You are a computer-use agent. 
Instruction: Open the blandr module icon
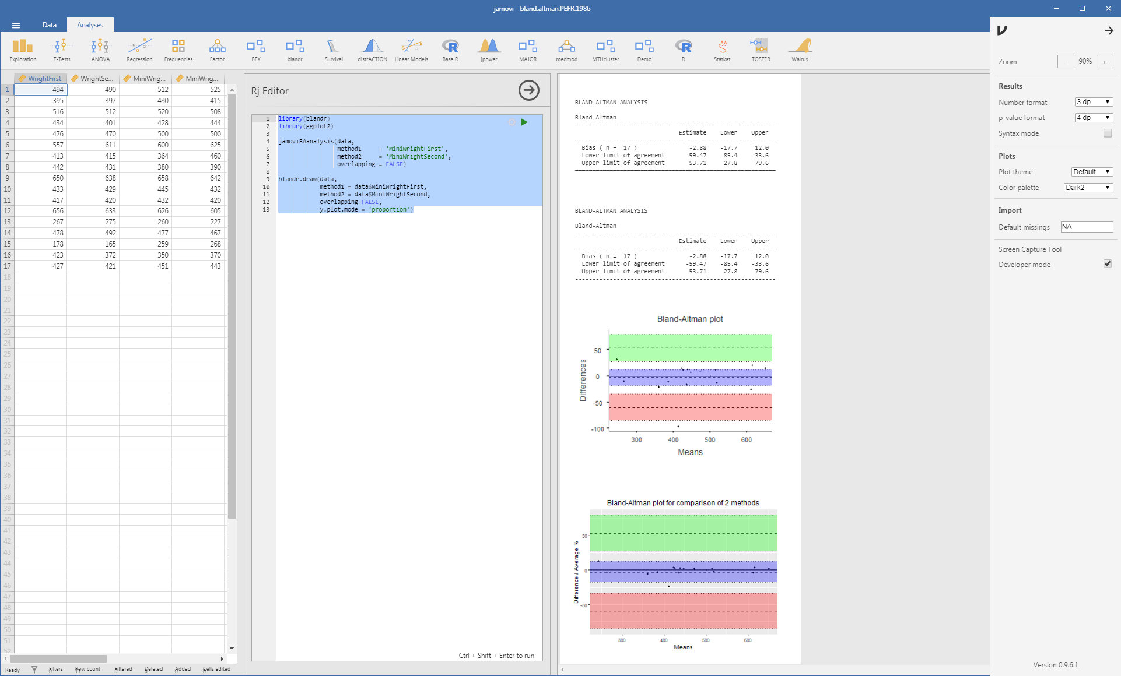click(x=295, y=49)
